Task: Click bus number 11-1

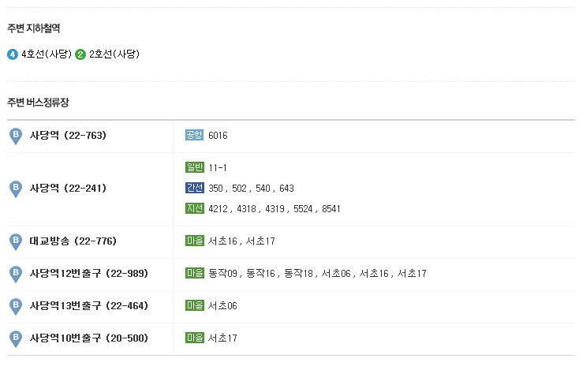Action: pyautogui.click(x=218, y=167)
